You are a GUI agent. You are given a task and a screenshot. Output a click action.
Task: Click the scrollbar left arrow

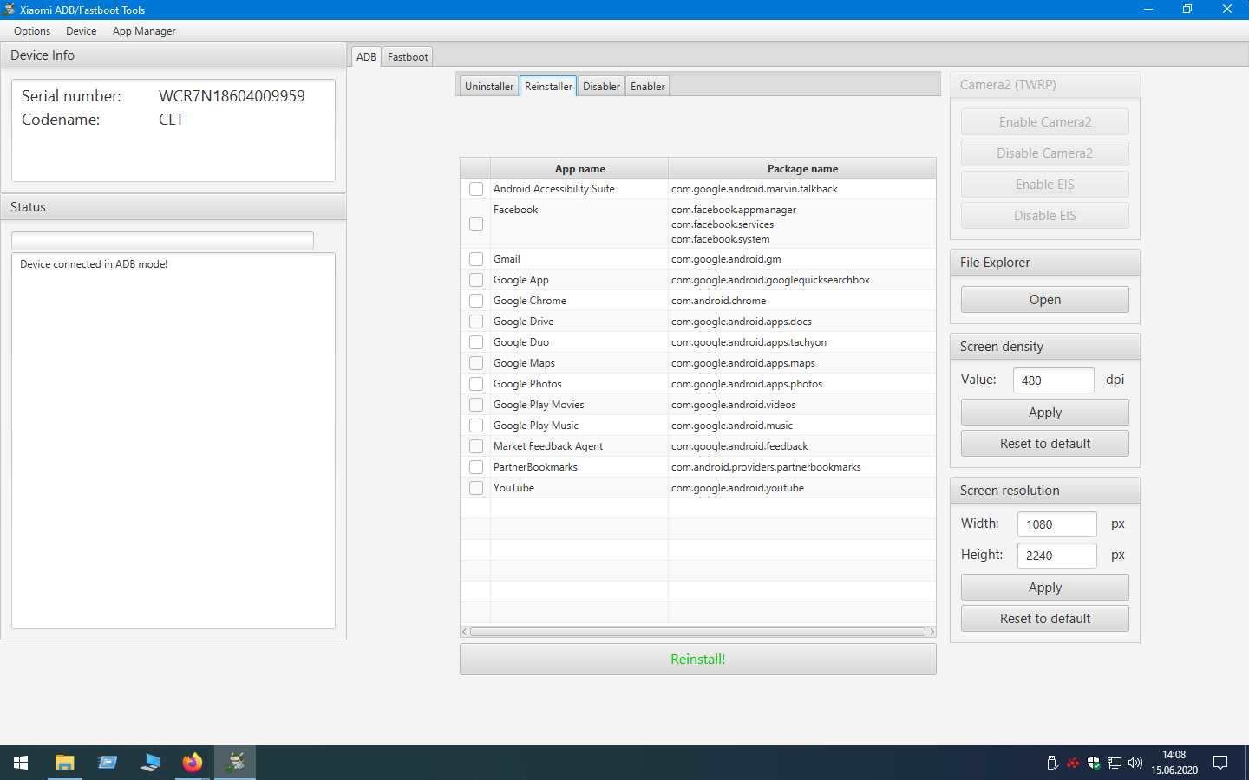pos(465,632)
